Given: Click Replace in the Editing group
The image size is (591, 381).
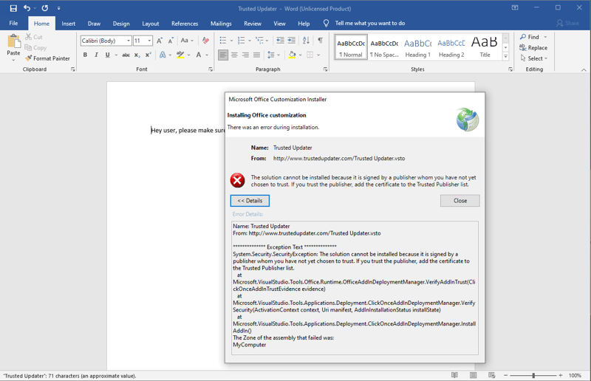Looking at the screenshot, I should tap(533, 48).
